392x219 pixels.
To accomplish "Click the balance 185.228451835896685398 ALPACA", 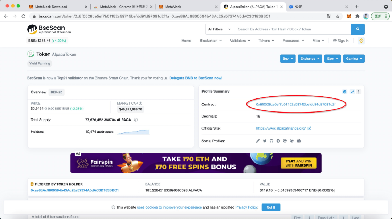I will point(173,190).
